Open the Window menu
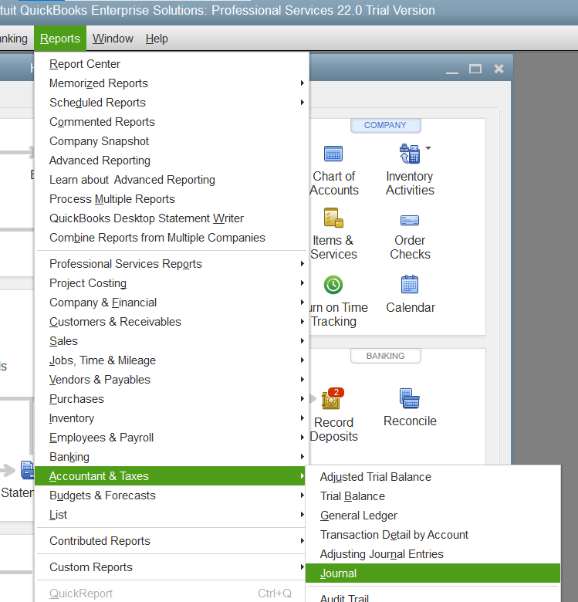Viewport: 578px width, 602px height. coord(113,39)
